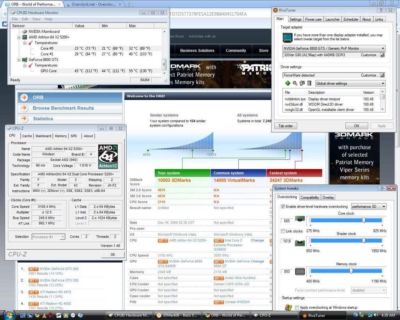The height and width of the screenshot is (320, 400).
Task: Click the Tab order button in RivaTuner
Action: pos(286,126)
